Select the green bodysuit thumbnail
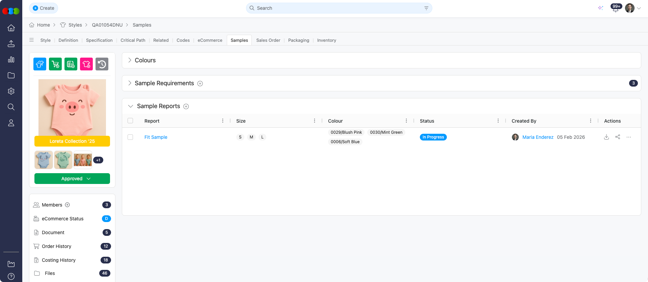This screenshot has width=648, height=282. click(x=63, y=160)
